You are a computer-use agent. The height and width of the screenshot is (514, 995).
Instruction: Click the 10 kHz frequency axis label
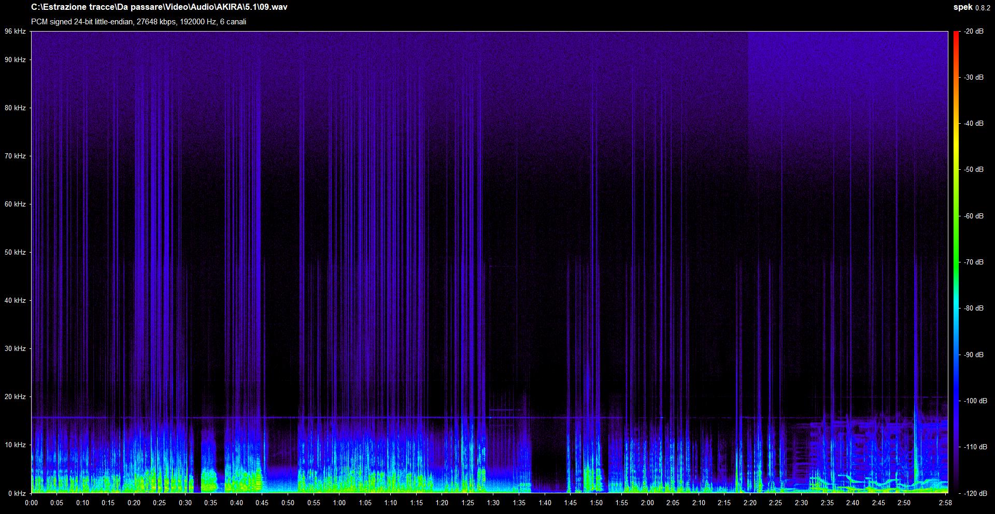15,445
